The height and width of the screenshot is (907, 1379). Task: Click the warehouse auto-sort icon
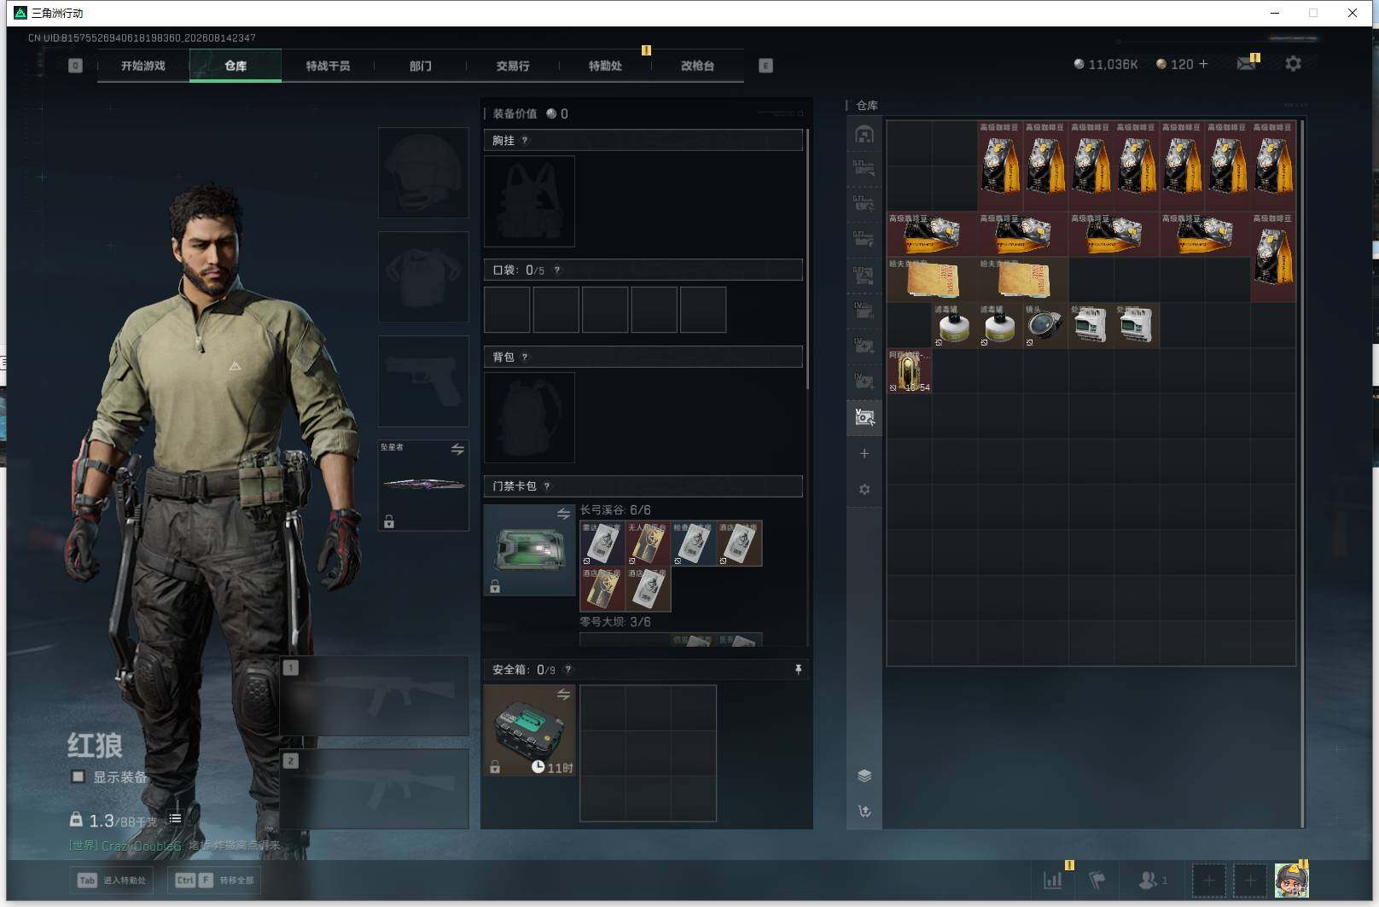(864, 811)
